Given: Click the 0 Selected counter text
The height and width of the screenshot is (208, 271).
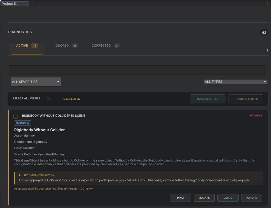Looking at the screenshot, I should (x=72, y=99).
